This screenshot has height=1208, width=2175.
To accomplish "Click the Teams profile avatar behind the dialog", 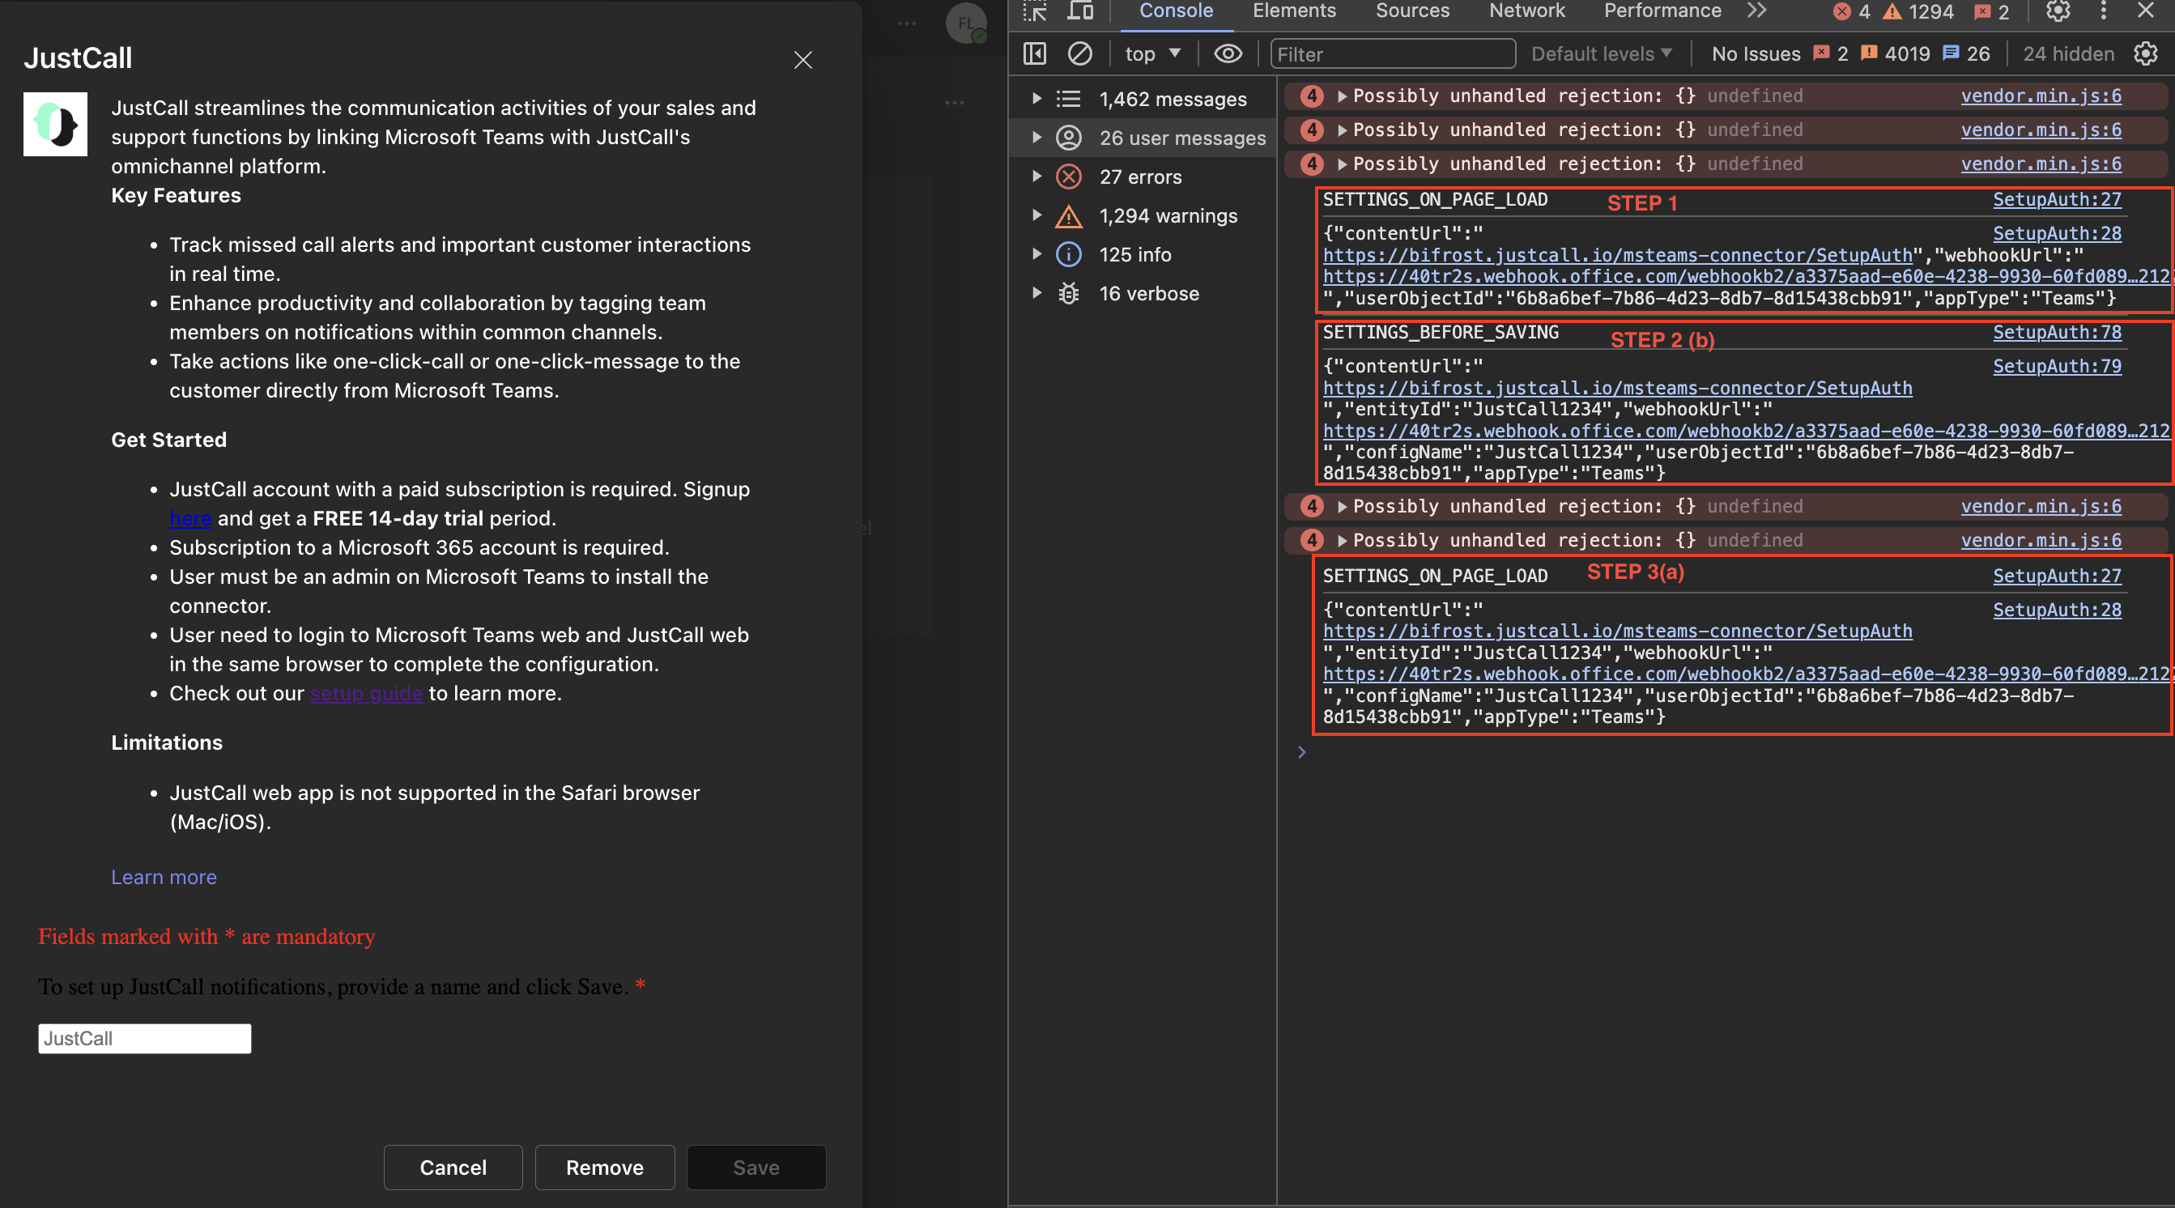I will tap(966, 23).
